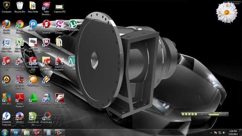
Task: Select the CorelDRAW X4 shortcut
Action: (x=33, y=119)
